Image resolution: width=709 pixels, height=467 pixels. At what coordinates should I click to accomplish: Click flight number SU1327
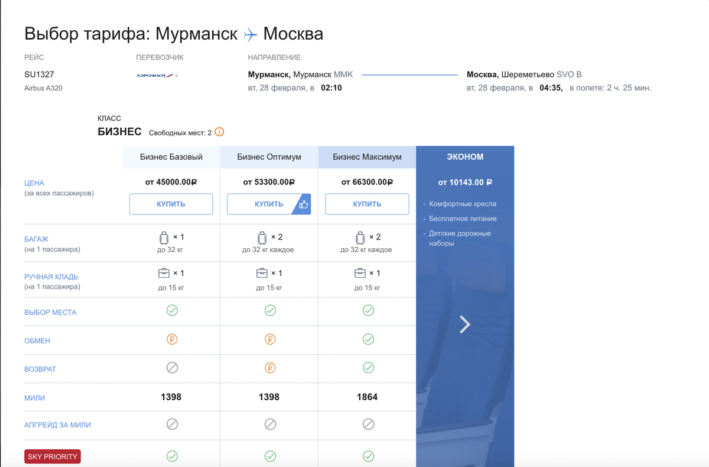click(39, 74)
